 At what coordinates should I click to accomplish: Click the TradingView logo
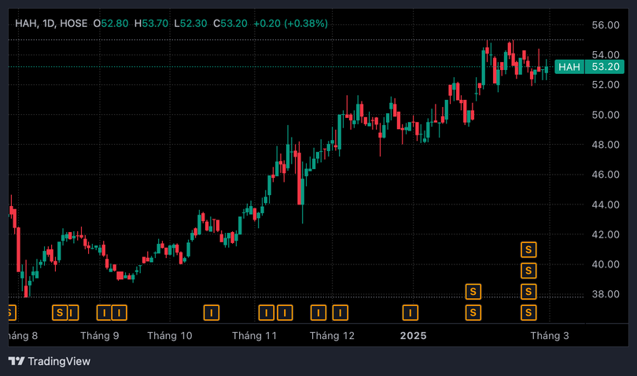[x=49, y=361]
